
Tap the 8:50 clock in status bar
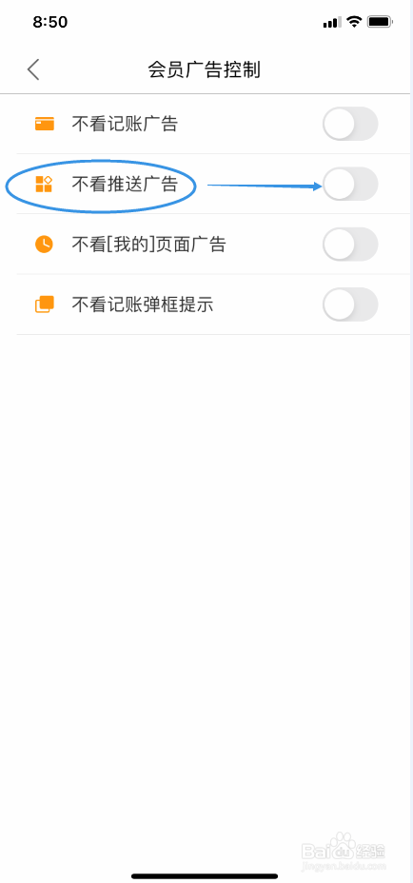50,22
